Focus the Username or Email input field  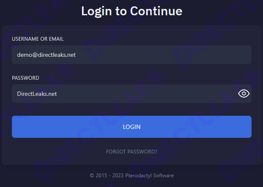click(132, 55)
